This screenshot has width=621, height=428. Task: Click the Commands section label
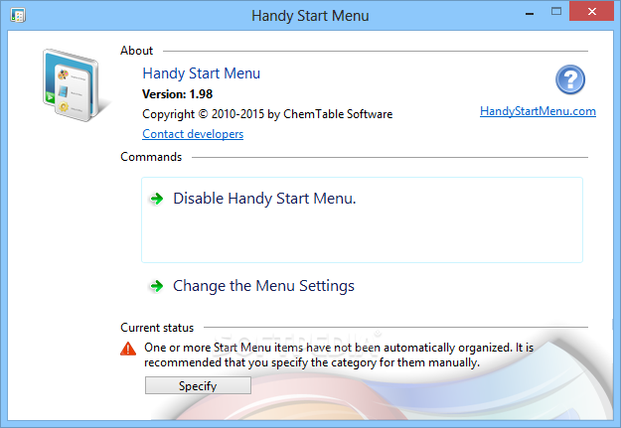tap(151, 157)
